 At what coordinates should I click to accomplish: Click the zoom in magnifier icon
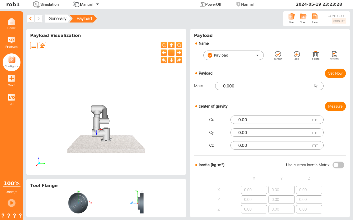pyautogui.click(x=179, y=45)
